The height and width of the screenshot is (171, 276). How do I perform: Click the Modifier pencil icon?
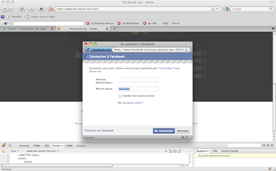tap(8, 17)
